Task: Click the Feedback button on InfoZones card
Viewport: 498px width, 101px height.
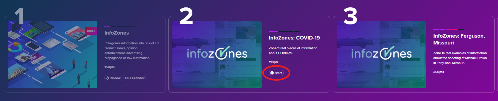Action: point(135,78)
